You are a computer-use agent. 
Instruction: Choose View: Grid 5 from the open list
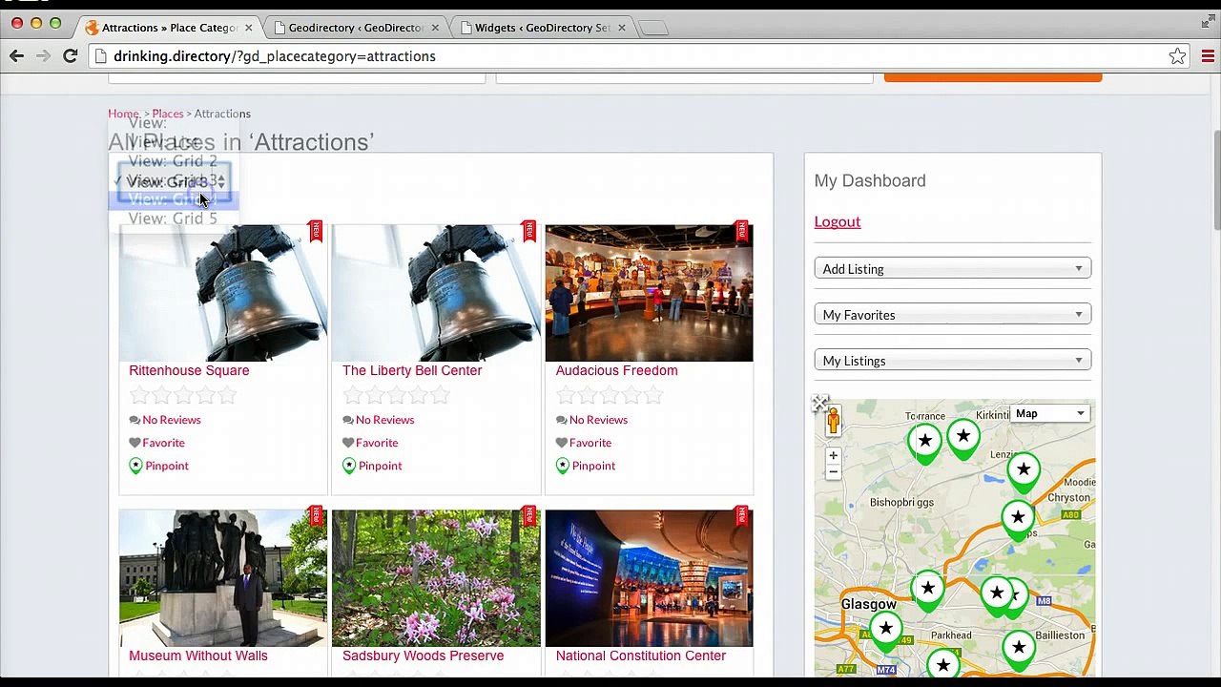pos(173,219)
